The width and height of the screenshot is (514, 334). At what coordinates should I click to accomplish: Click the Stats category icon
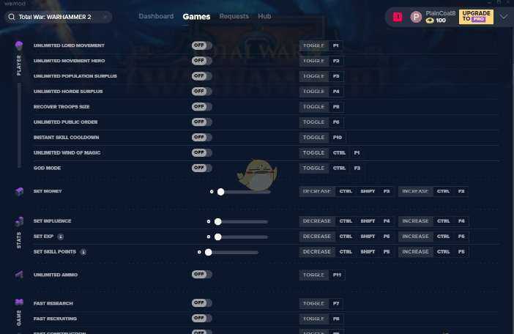click(x=19, y=222)
